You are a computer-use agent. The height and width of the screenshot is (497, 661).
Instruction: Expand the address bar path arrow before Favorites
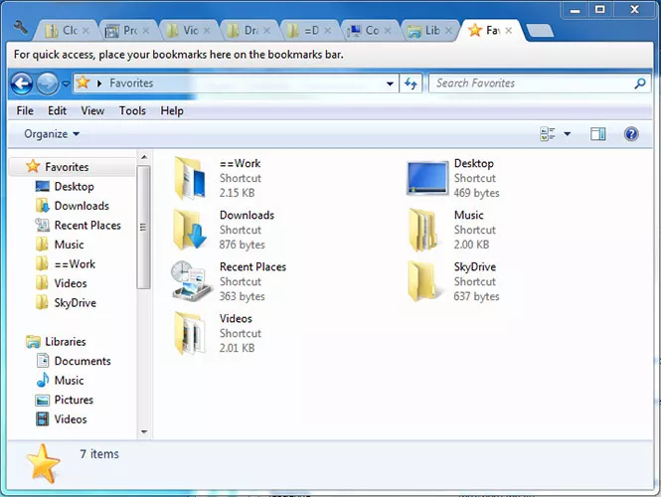point(99,83)
